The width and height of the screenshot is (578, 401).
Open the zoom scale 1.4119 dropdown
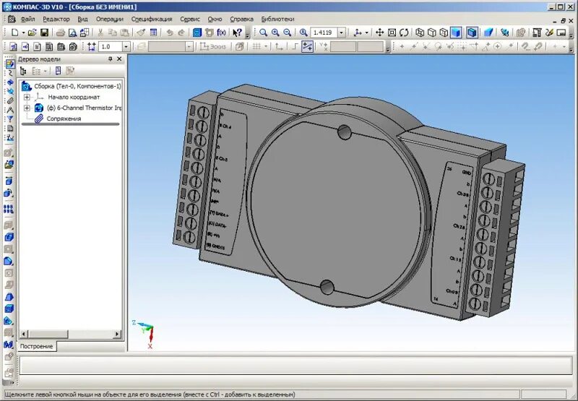[x=341, y=33]
